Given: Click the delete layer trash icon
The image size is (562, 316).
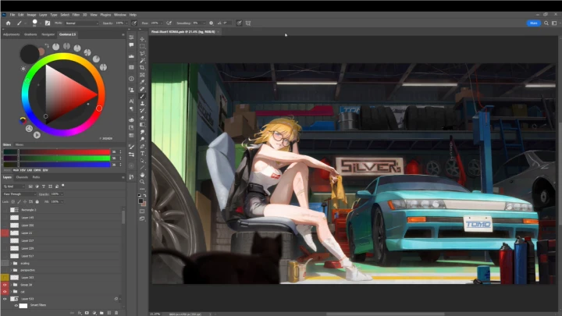Looking at the screenshot, I should click(116, 313).
